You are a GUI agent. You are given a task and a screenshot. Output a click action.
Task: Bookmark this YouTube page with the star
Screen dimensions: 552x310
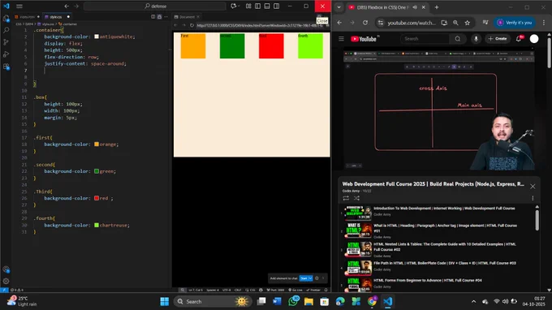pos(467,23)
